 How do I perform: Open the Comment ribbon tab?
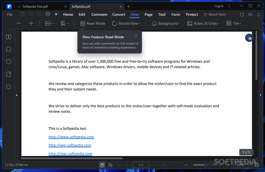99,14
